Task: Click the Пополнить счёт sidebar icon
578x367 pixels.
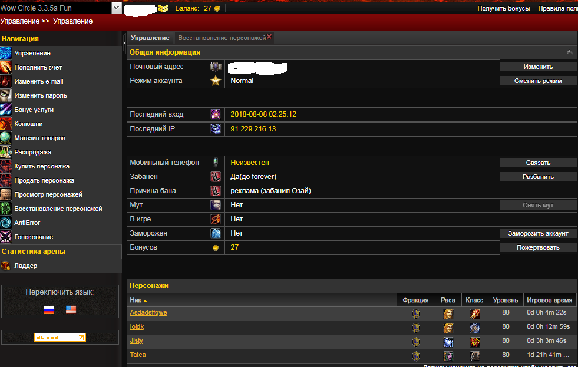Action: (x=6, y=67)
